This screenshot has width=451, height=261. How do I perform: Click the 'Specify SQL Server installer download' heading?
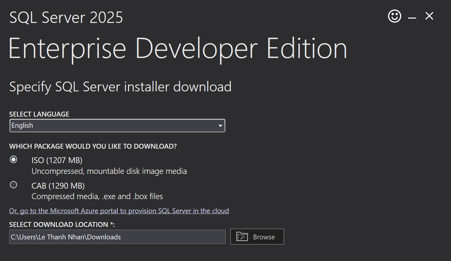120,87
